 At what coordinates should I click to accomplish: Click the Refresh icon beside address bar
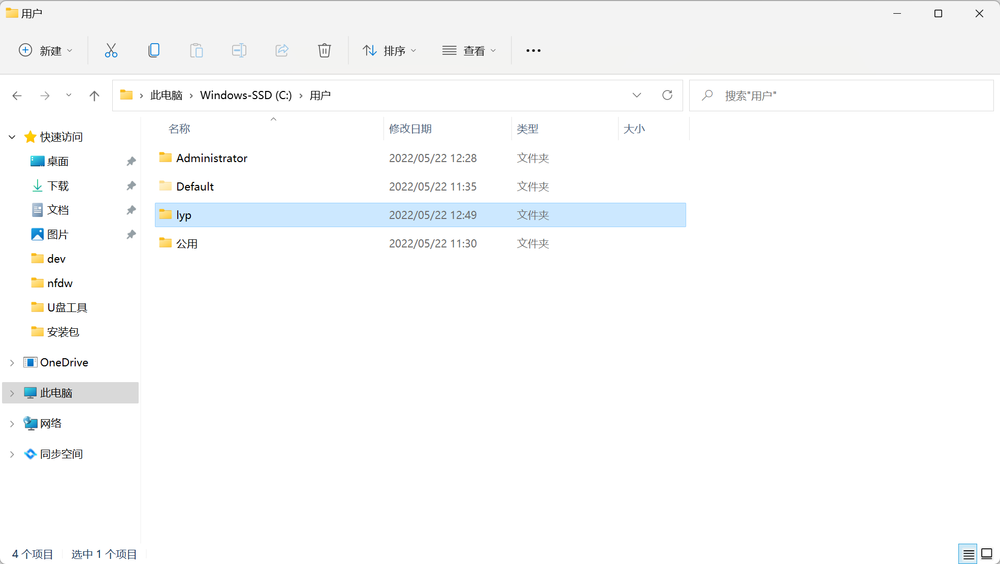click(667, 95)
